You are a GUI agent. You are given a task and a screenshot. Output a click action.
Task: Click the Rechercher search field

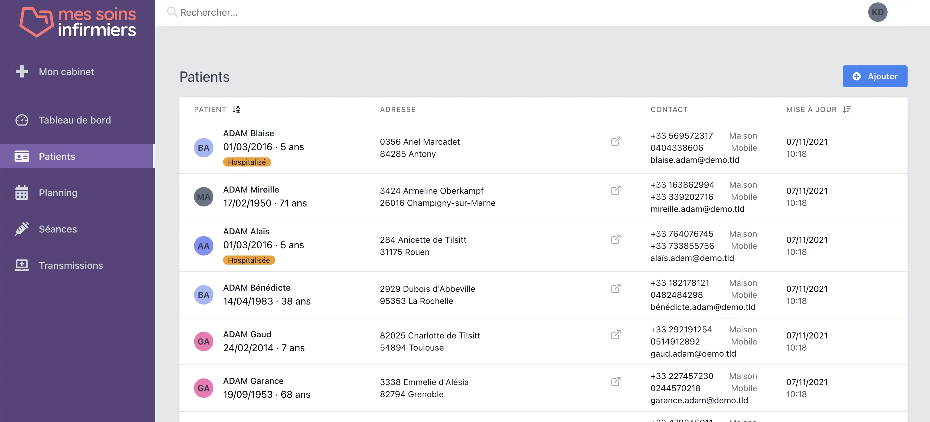coord(505,13)
